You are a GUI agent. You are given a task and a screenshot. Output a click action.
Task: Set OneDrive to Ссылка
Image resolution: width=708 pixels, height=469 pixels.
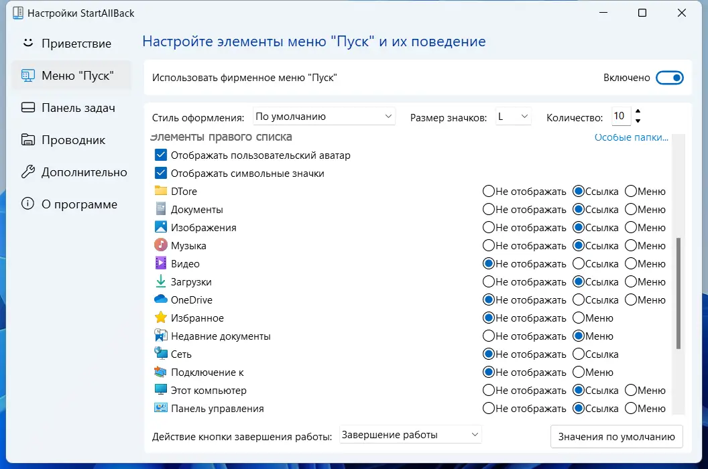point(579,299)
